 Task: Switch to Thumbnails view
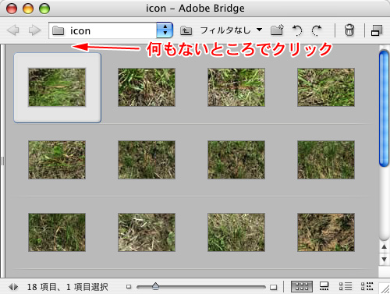[x=302, y=287]
